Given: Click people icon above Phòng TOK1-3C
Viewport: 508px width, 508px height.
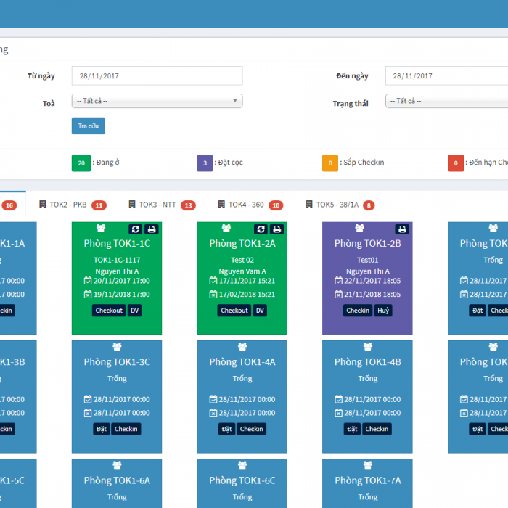Looking at the screenshot, I should coord(117,346).
